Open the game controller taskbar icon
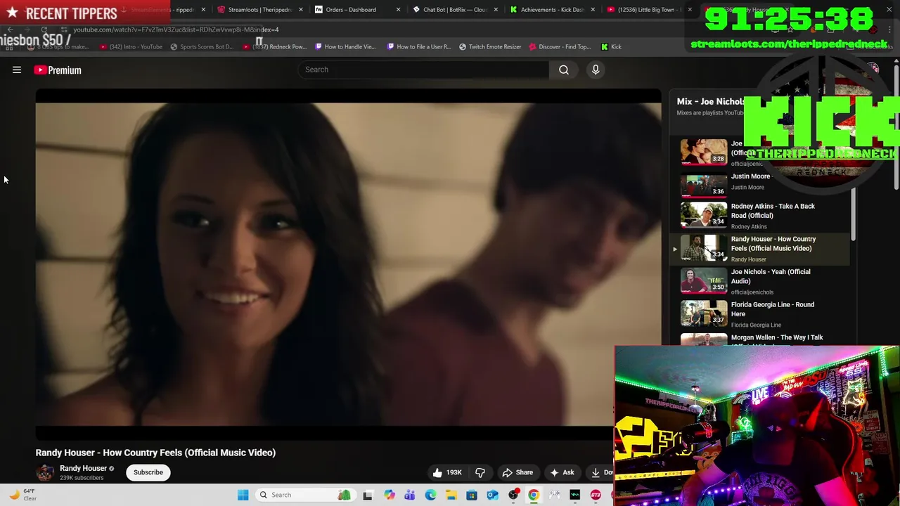The image size is (900, 506). coord(555,495)
